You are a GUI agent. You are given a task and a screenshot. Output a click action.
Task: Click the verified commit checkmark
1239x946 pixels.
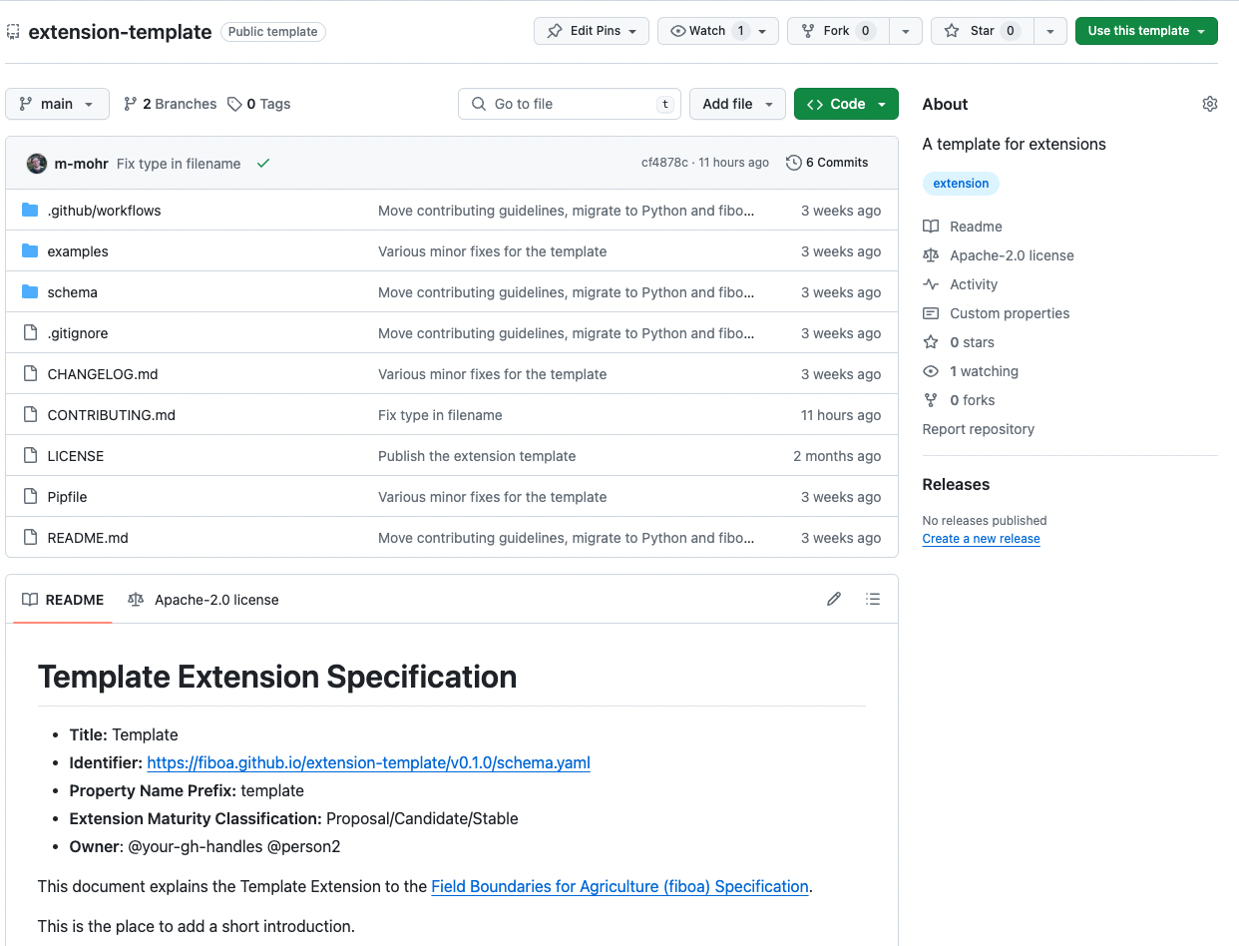click(x=262, y=162)
